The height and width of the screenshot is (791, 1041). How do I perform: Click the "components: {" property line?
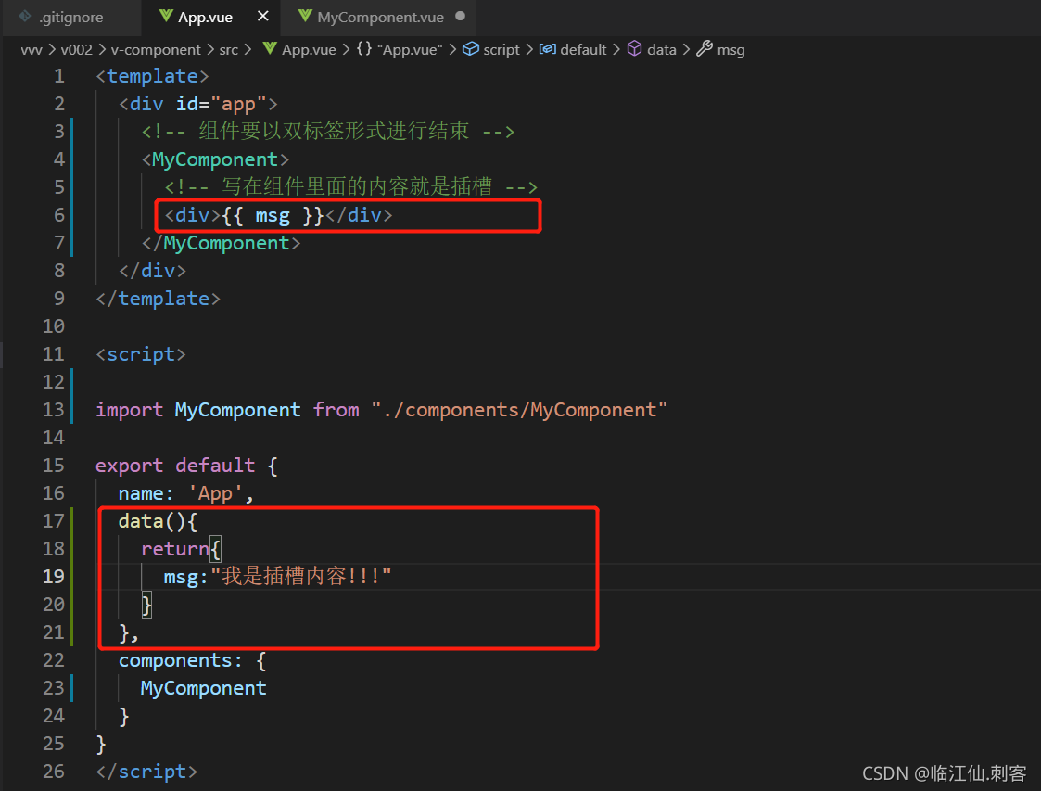[193, 661]
